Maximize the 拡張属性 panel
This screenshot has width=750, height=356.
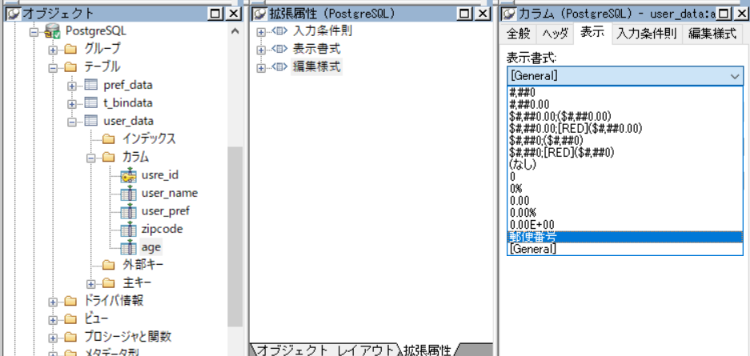coord(463,14)
